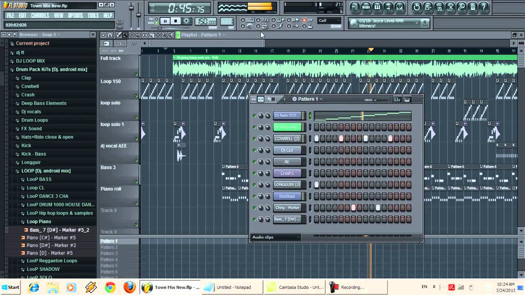Select the BooBass channel button

pyautogui.click(x=287, y=196)
